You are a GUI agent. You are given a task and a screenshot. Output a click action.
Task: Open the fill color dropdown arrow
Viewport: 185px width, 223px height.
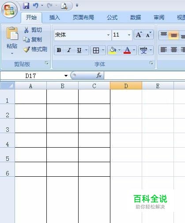[x=120, y=50]
